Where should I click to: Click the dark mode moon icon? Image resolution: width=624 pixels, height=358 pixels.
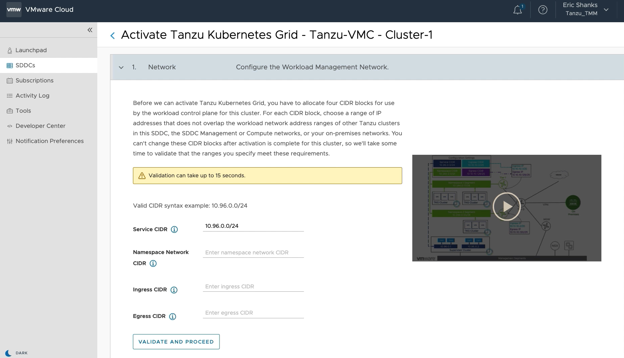tap(8, 353)
